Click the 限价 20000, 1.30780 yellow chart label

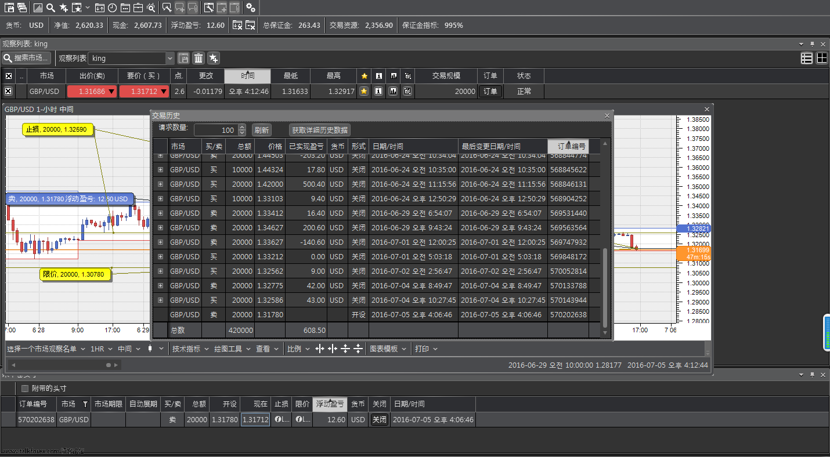[75, 274]
